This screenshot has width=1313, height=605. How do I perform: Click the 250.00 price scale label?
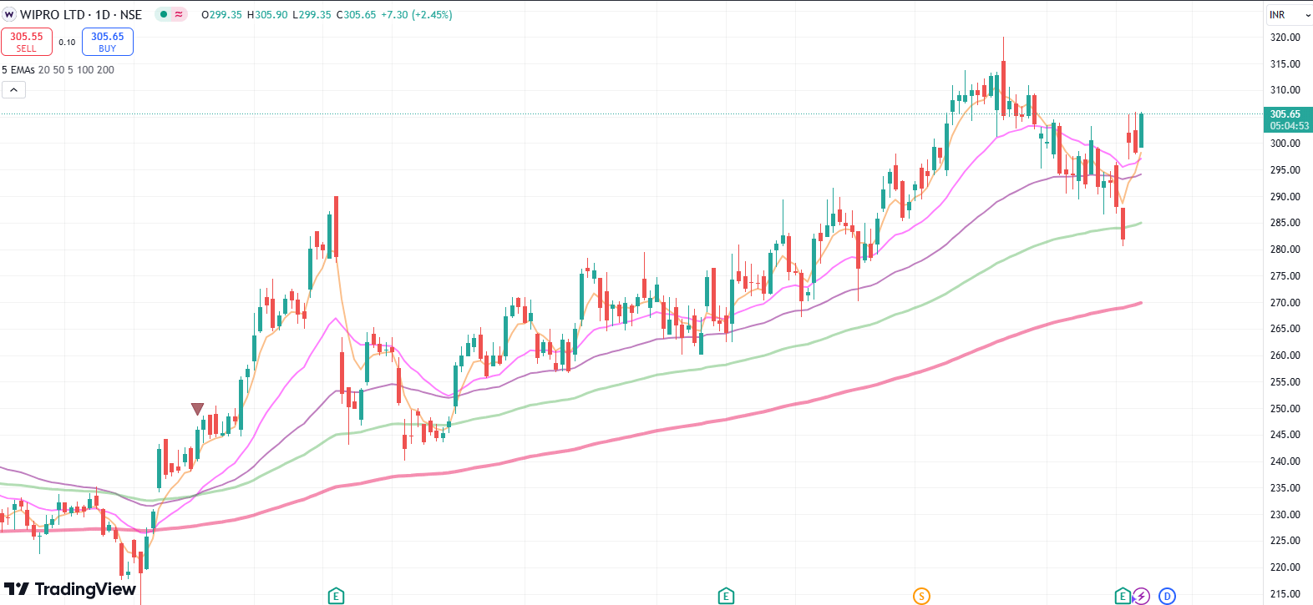coord(1285,409)
